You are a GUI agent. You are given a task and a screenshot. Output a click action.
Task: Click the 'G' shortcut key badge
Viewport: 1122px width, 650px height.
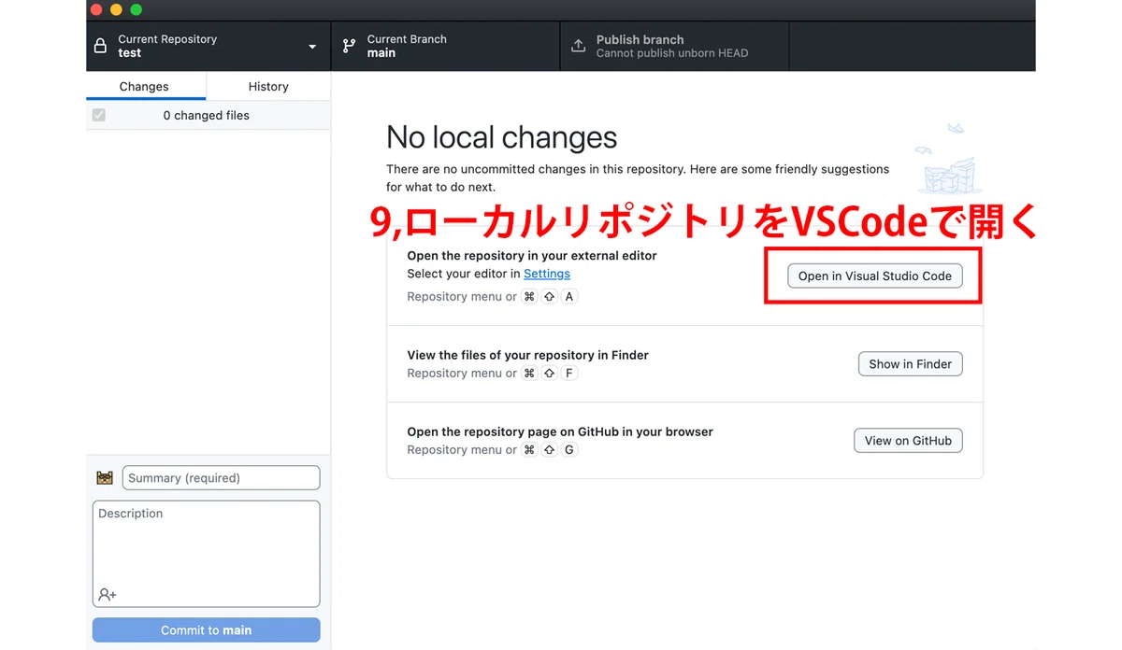569,449
